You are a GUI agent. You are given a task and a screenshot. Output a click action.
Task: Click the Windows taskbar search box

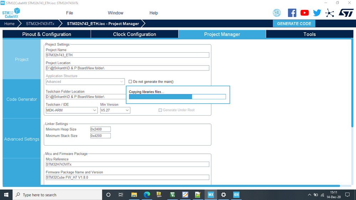coord(57,195)
